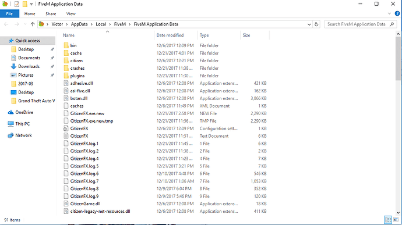Click the FiveM breadcrumb

[x=120, y=24]
